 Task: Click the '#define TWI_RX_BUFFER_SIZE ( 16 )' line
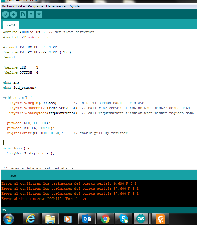[x=37, y=52]
